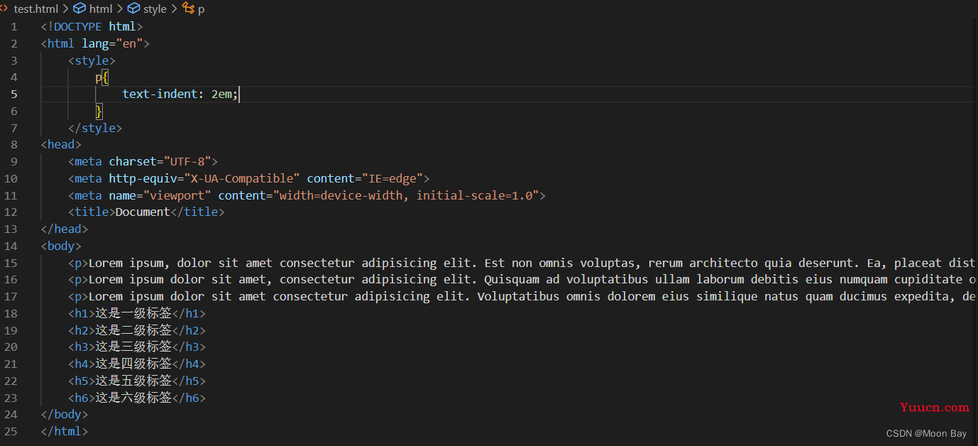
Task: Click line number 1 in the gutter
Action: (14, 26)
